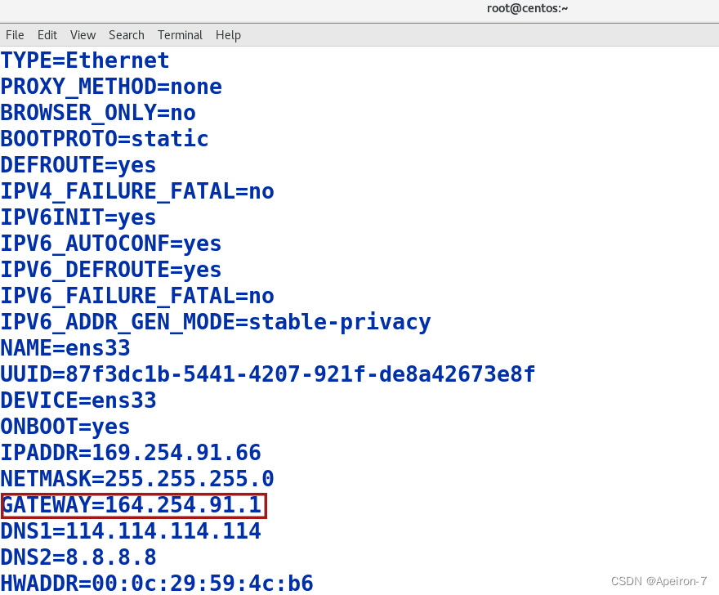Open the View menu
The height and width of the screenshot is (595, 719).
[x=83, y=35]
